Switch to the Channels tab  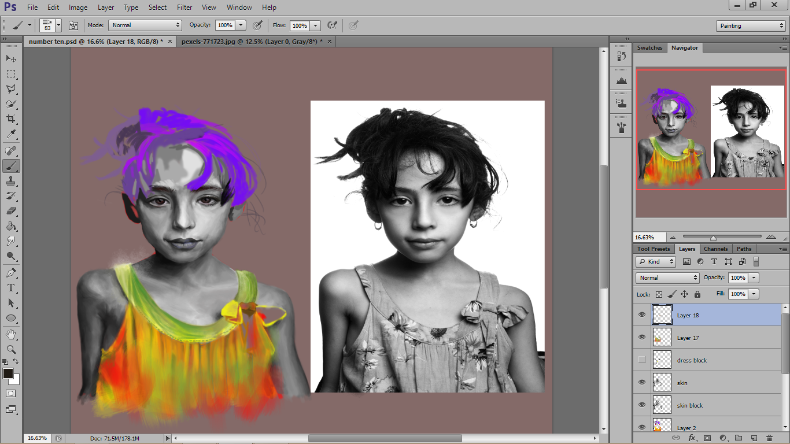point(715,249)
